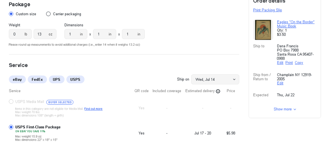
Task: Open the Eagles music book thumbnail
Action: click(x=263, y=30)
